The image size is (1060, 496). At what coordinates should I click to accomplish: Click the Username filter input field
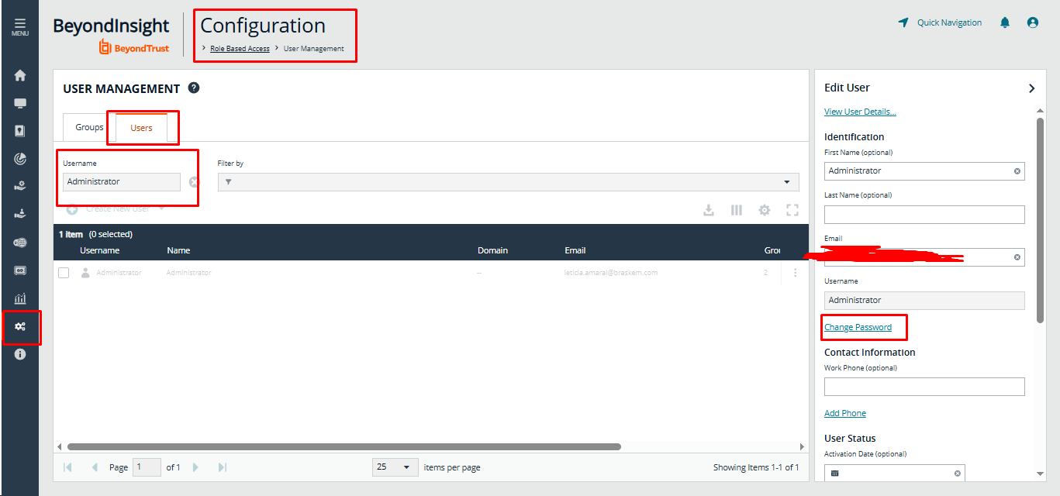[122, 181]
